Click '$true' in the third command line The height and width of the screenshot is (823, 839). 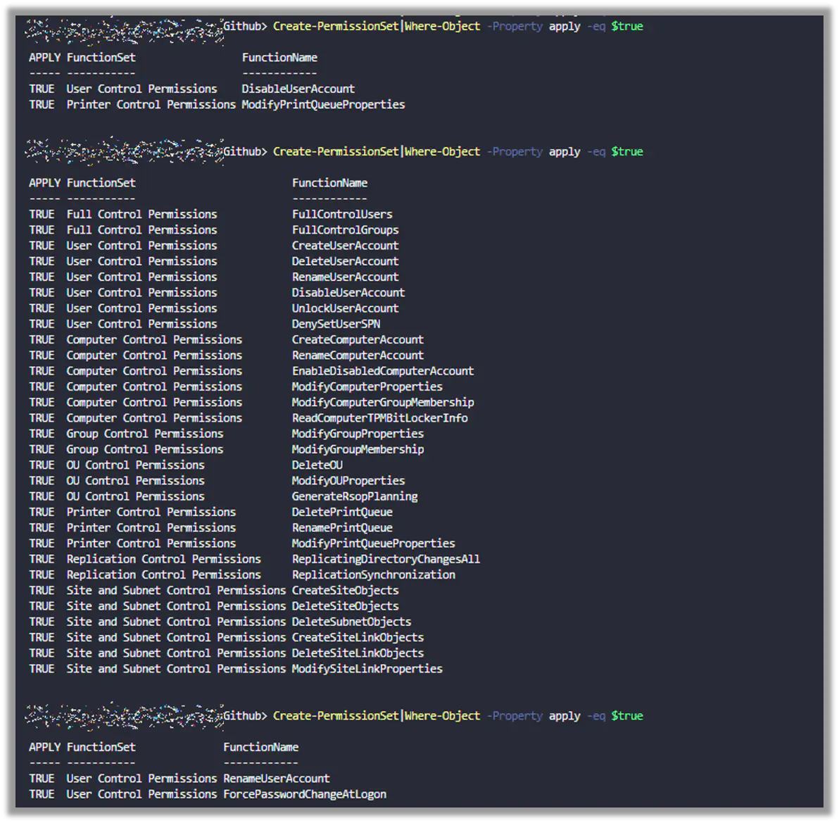click(x=627, y=716)
